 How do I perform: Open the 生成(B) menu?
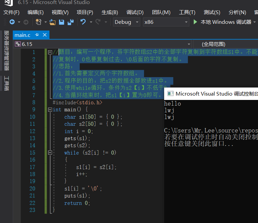110,12
